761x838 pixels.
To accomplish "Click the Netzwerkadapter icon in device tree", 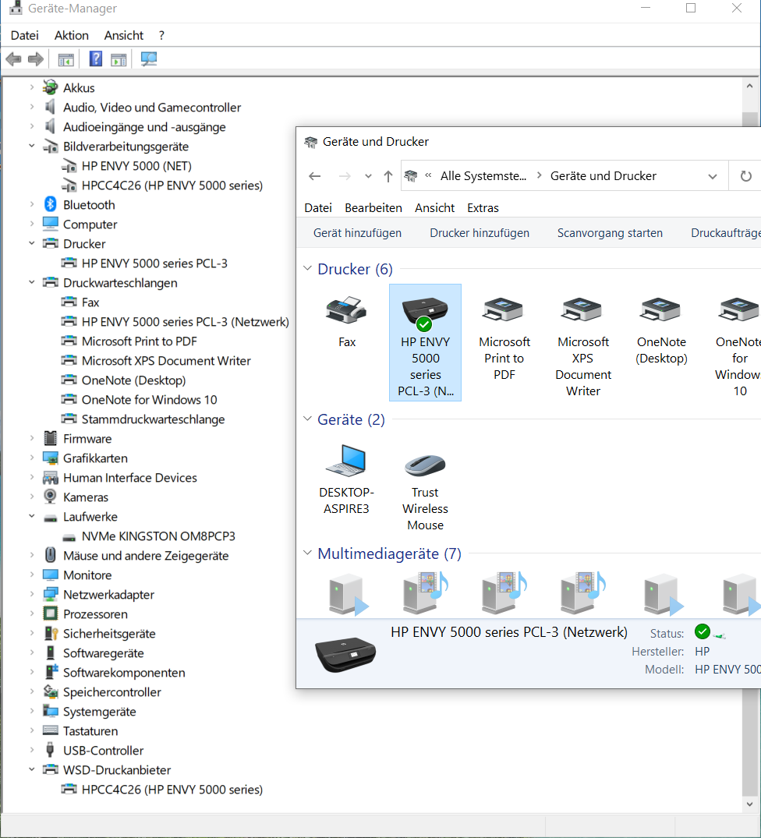I will point(50,594).
